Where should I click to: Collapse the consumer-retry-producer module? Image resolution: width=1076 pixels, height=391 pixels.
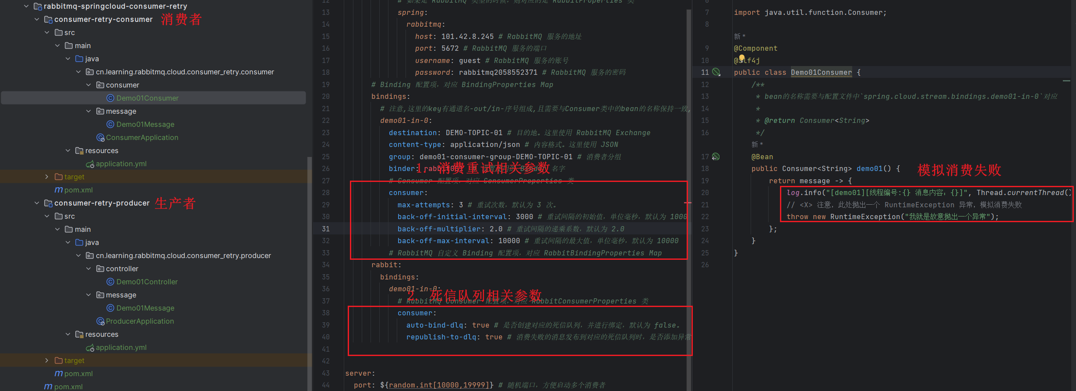tap(37, 203)
